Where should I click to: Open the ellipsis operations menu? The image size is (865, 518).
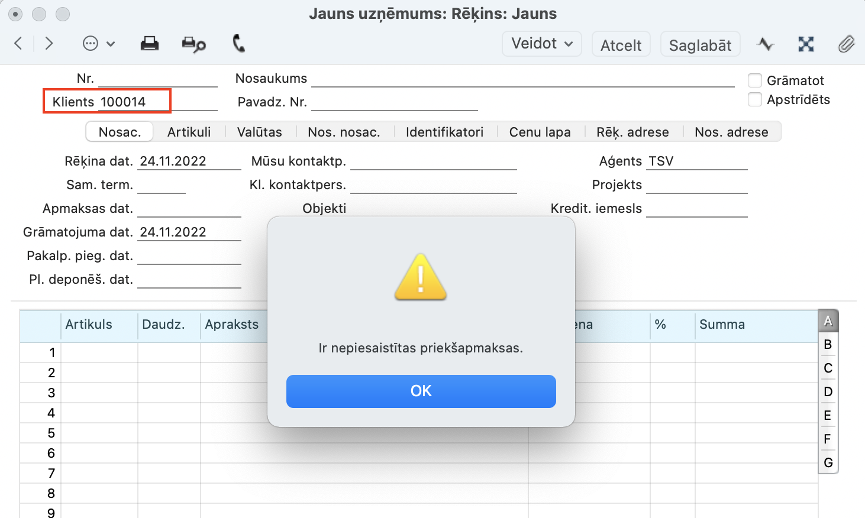tap(98, 44)
